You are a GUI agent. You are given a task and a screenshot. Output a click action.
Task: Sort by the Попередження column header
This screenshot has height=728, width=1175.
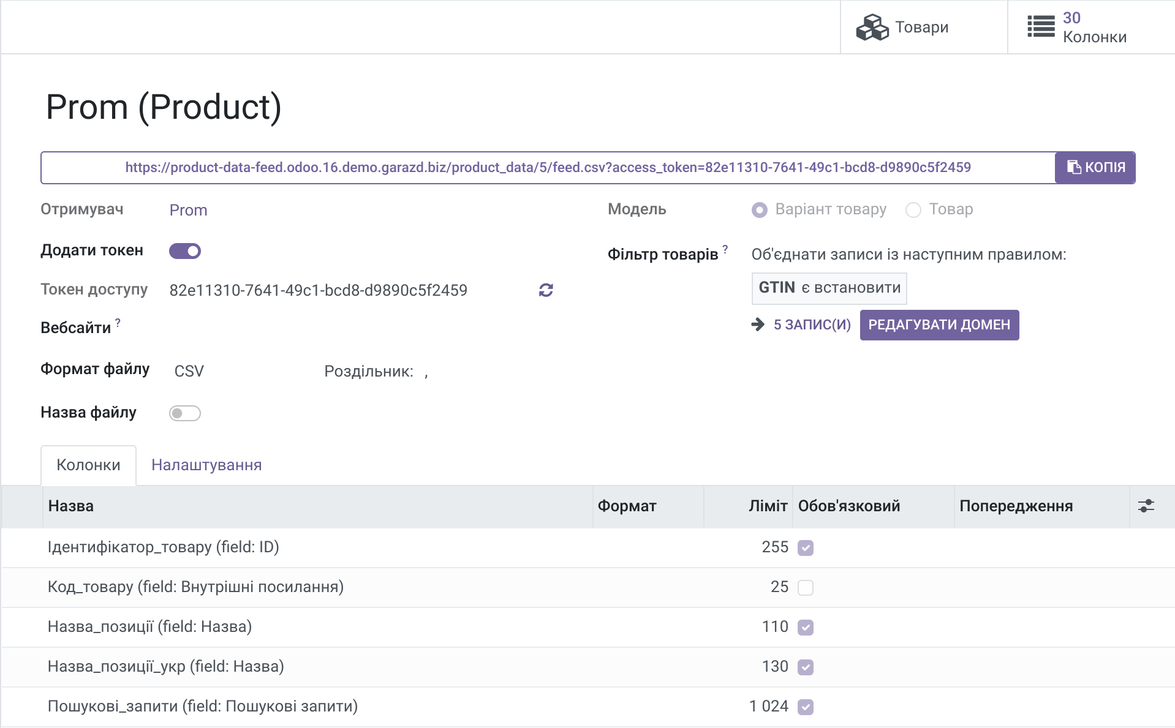point(1041,506)
